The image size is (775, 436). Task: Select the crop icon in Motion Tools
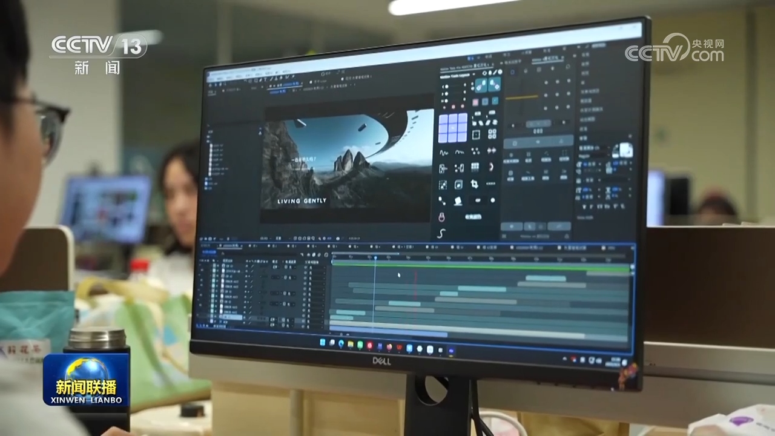[x=475, y=183]
